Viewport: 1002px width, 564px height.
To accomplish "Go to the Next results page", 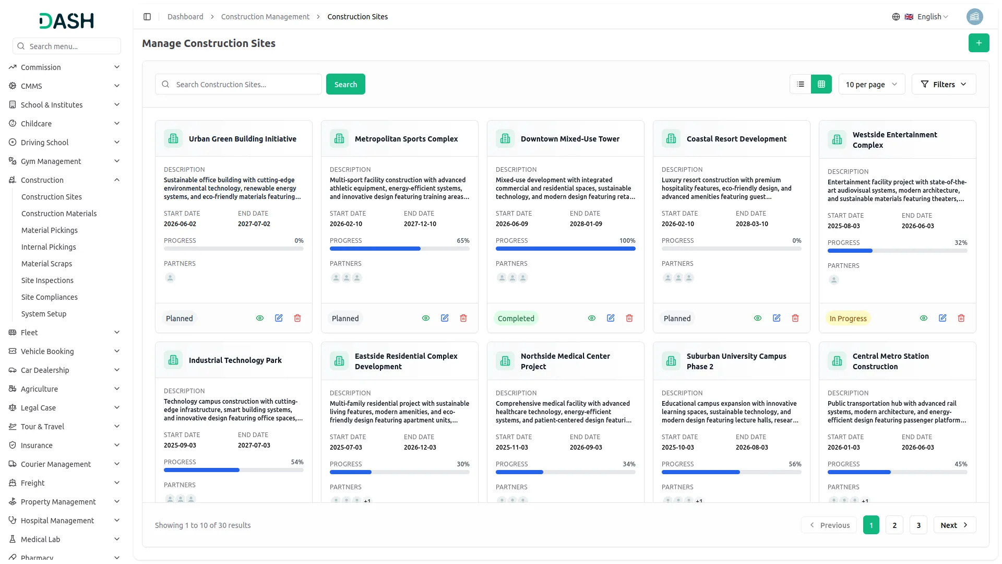I will pos(954,525).
